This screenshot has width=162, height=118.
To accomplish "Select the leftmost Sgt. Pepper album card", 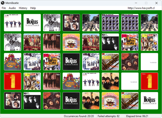I will click(x=32, y=42).
